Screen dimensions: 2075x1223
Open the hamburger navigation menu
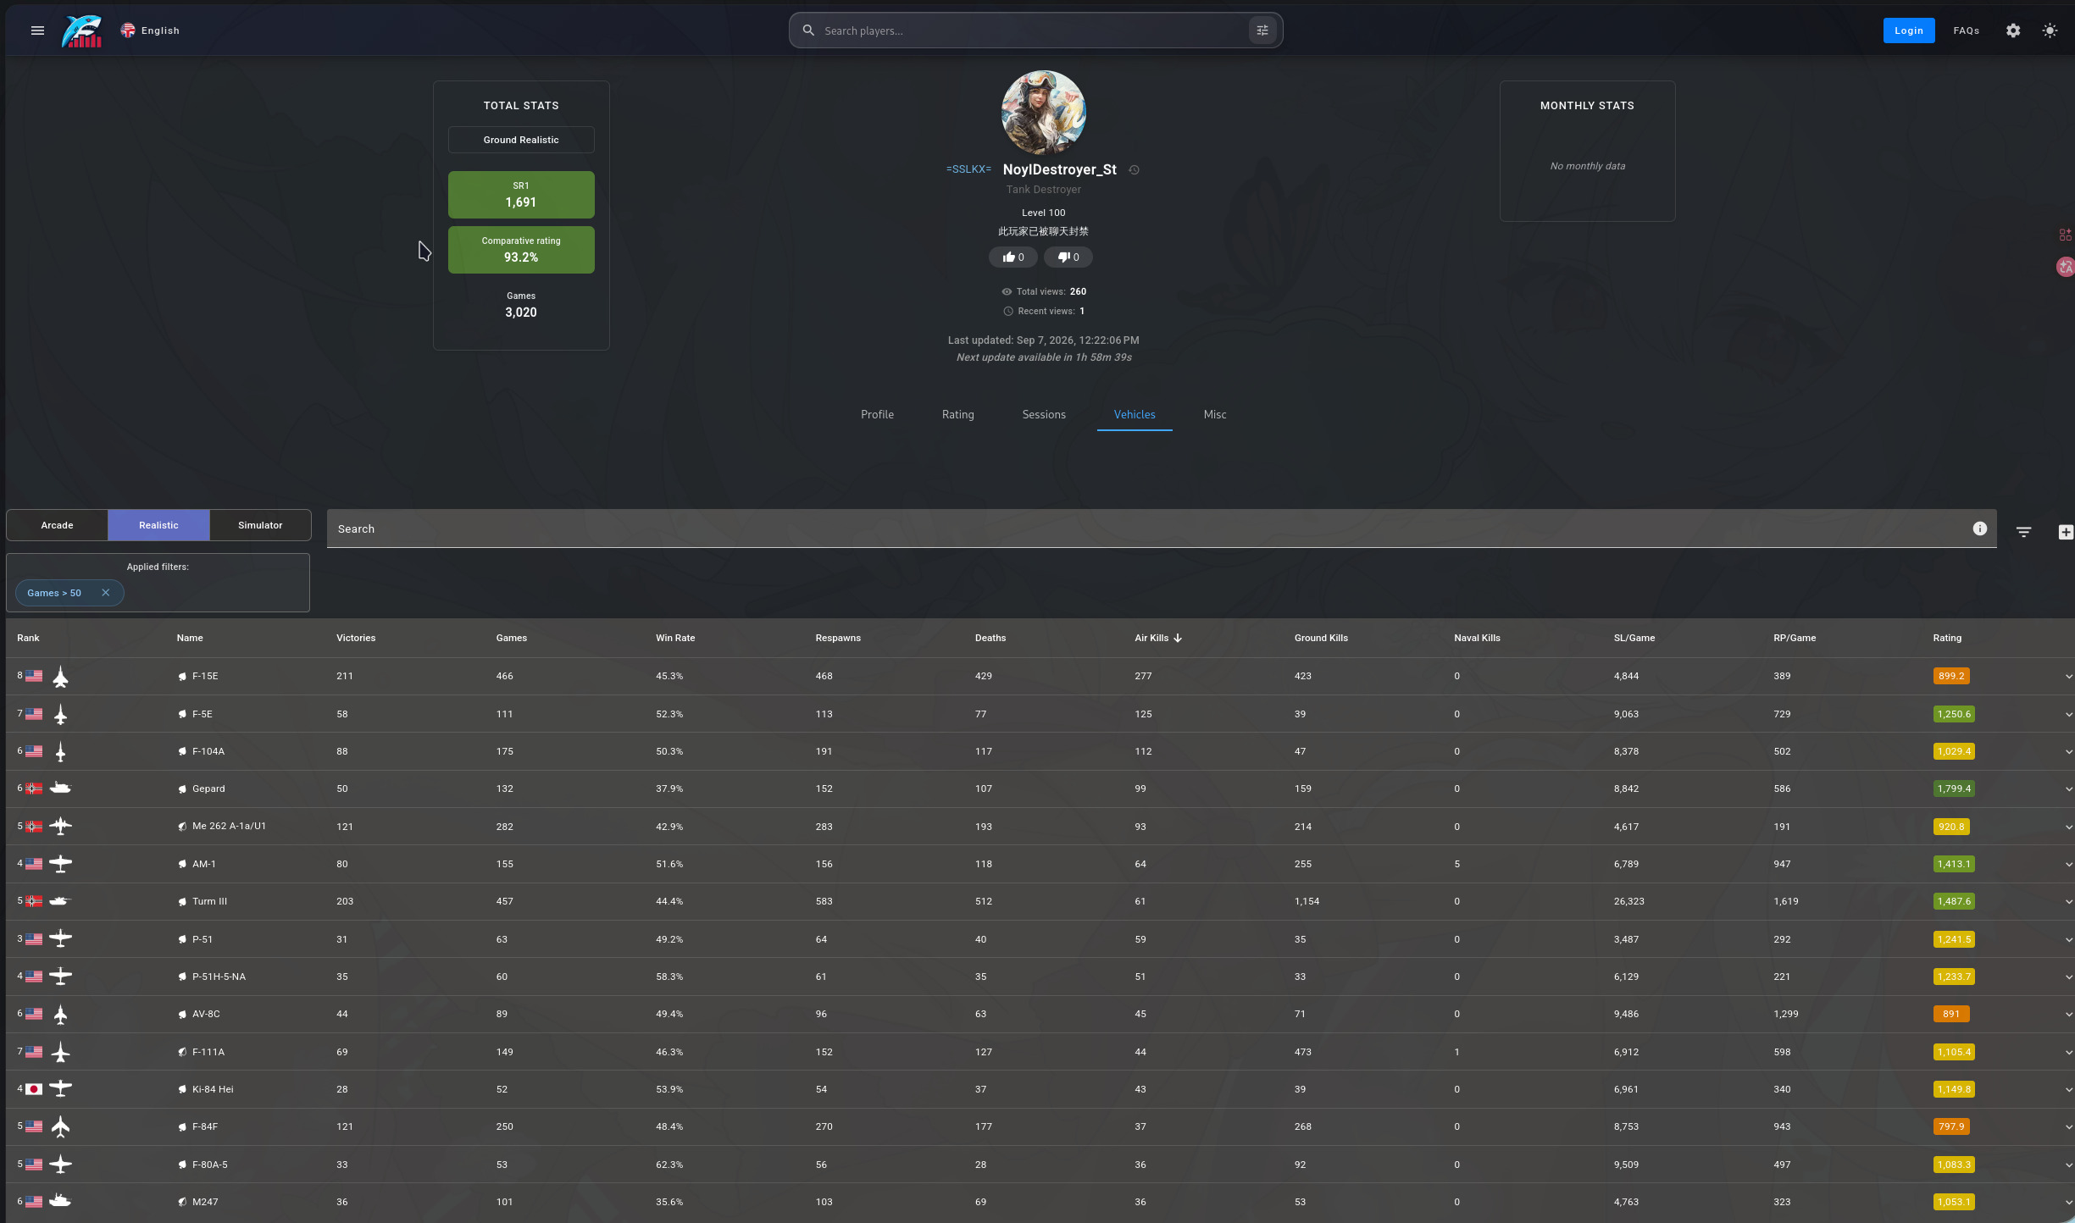pyautogui.click(x=37, y=30)
